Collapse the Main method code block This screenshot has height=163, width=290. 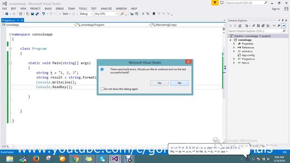10,63
